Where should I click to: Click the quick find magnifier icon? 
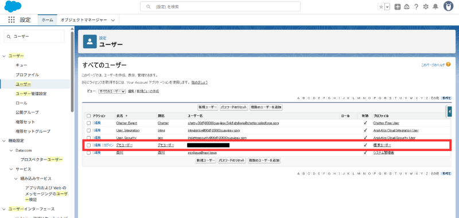(x=9, y=37)
